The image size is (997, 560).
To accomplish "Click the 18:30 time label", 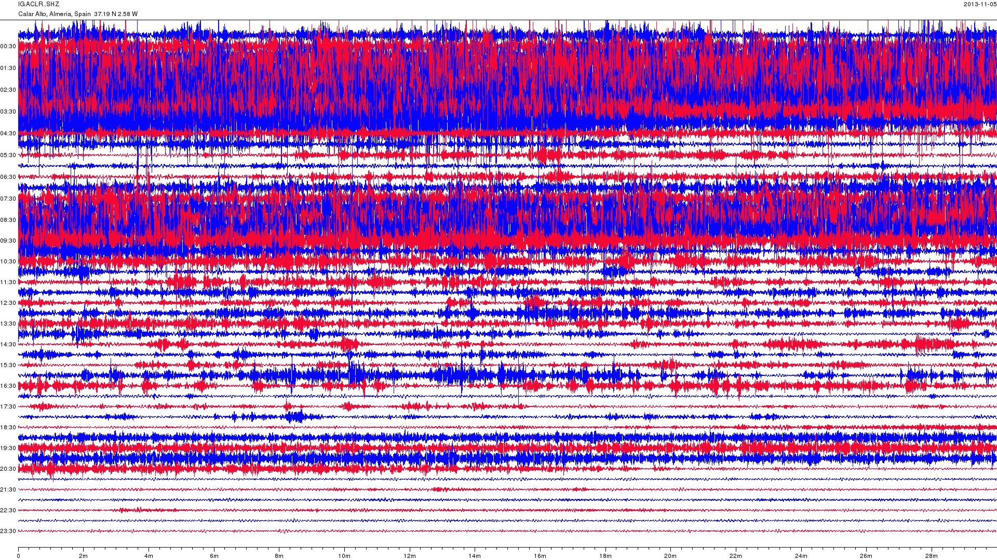I will pos(8,428).
